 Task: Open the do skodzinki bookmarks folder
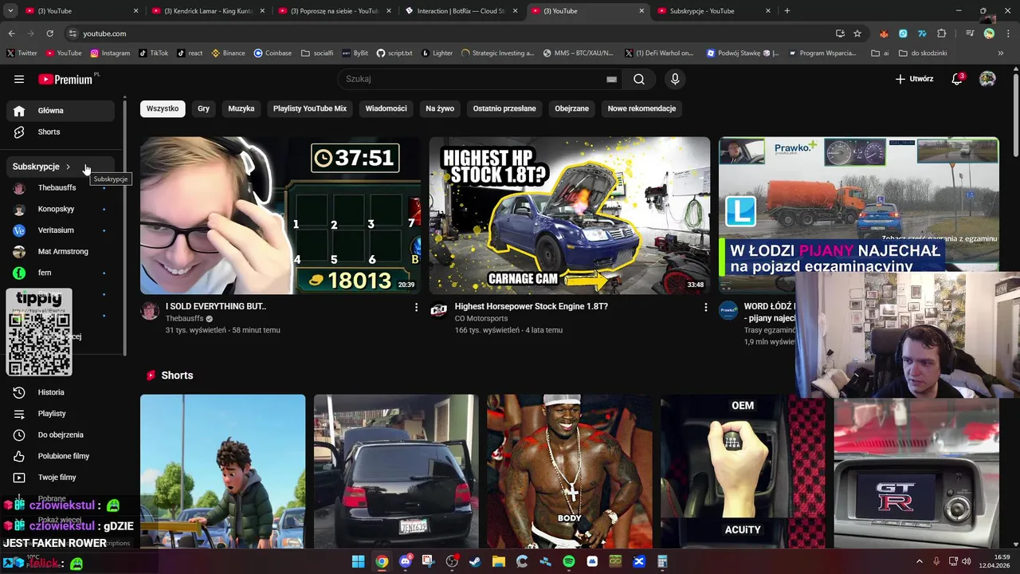[x=924, y=53]
